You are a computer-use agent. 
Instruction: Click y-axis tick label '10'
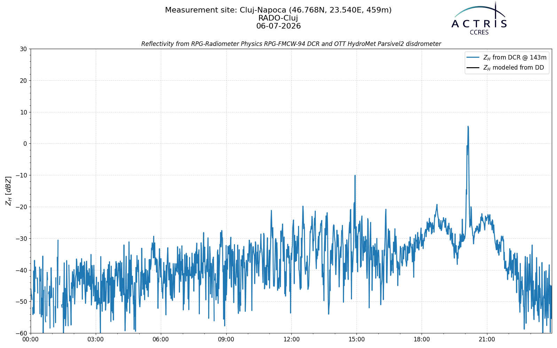coord(23,112)
